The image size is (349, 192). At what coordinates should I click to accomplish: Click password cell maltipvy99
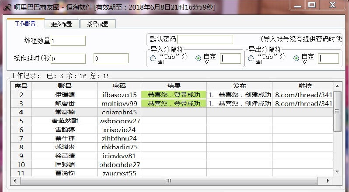pyautogui.click(x=119, y=103)
